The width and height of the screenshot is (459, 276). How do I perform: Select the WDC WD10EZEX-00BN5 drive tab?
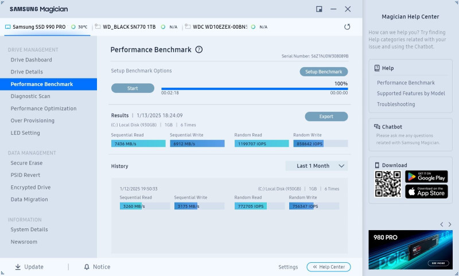227,27
